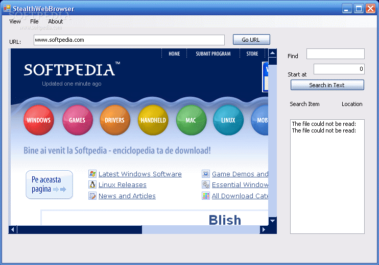Select first 'The file could not be read:' line
379x265 pixels.
(324, 124)
